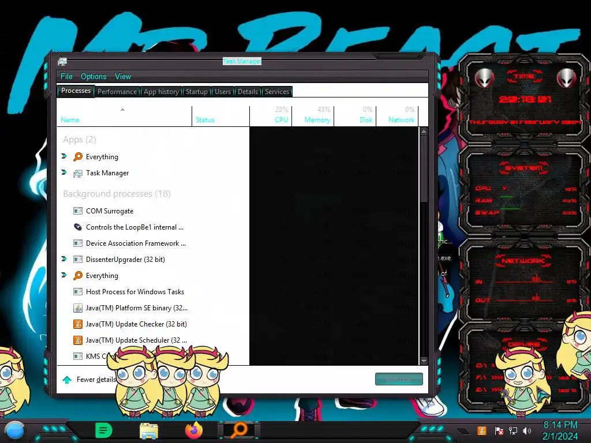The width and height of the screenshot is (591, 443).
Task: Expand the Task Manager app entry
Action: 64,172
